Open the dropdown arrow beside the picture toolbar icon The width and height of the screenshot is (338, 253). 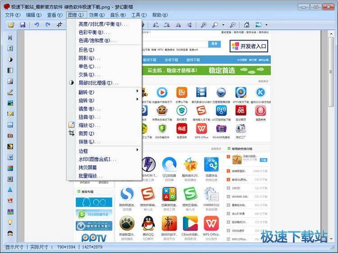tap(266, 25)
